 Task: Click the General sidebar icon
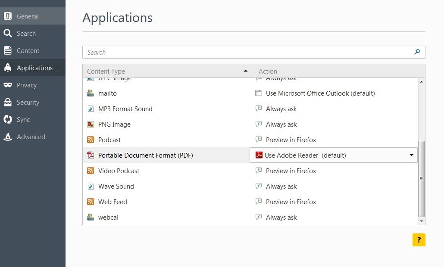8,16
